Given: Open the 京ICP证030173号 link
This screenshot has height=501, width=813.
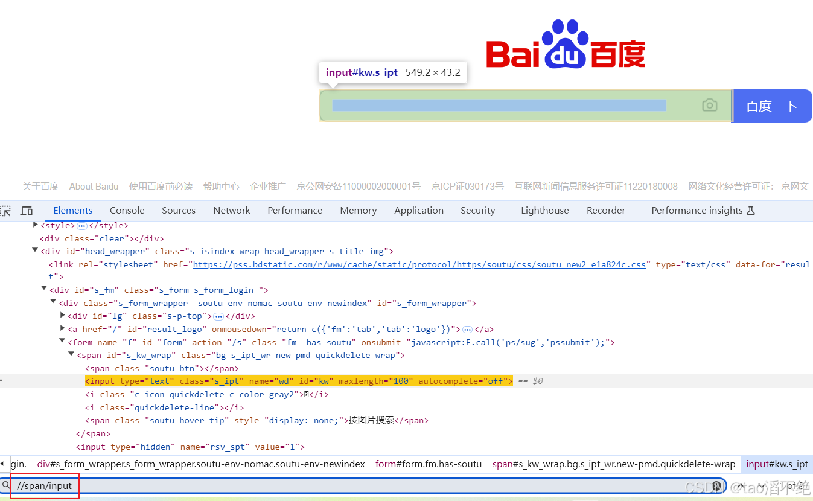Looking at the screenshot, I should [467, 187].
